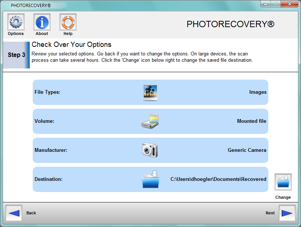The width and height of the screenshot is (301, 227).
Task: Select the 'Volume:' label
Action: click(x=44, y=121)
